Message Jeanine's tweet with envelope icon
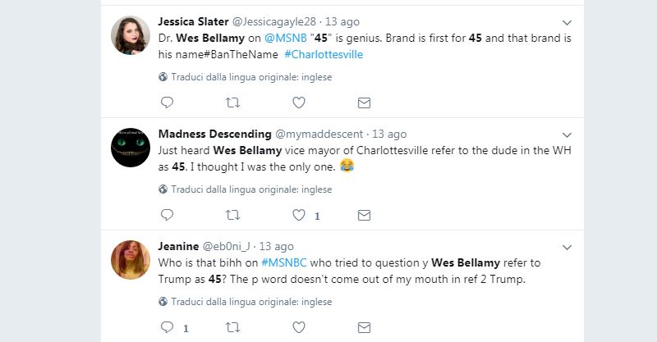This screenshot has height=342, width=657. pyautogui.click(x=364, y=327)
